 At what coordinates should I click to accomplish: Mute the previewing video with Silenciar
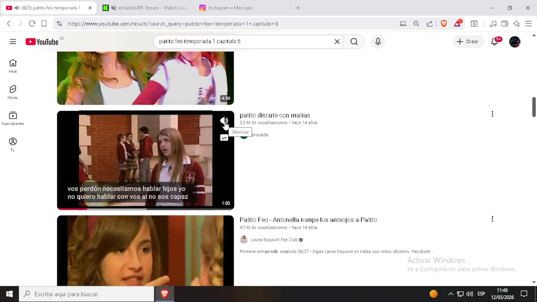click(x=224, y=121)
